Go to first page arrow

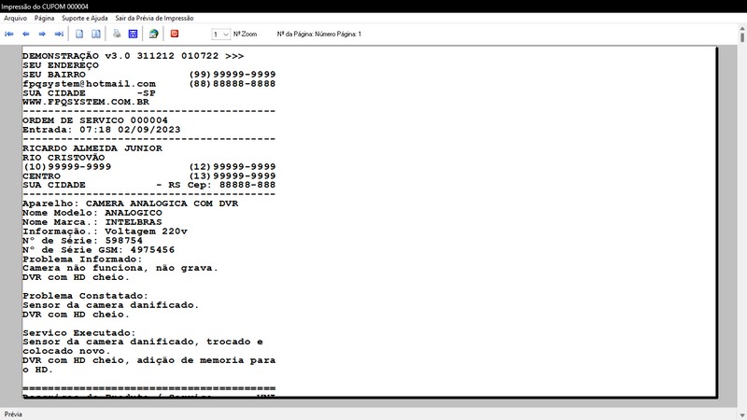click(x=8, y=34)
